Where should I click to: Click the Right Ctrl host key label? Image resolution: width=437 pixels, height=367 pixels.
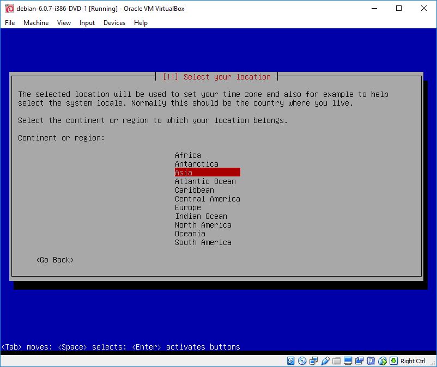pos(413,361)
